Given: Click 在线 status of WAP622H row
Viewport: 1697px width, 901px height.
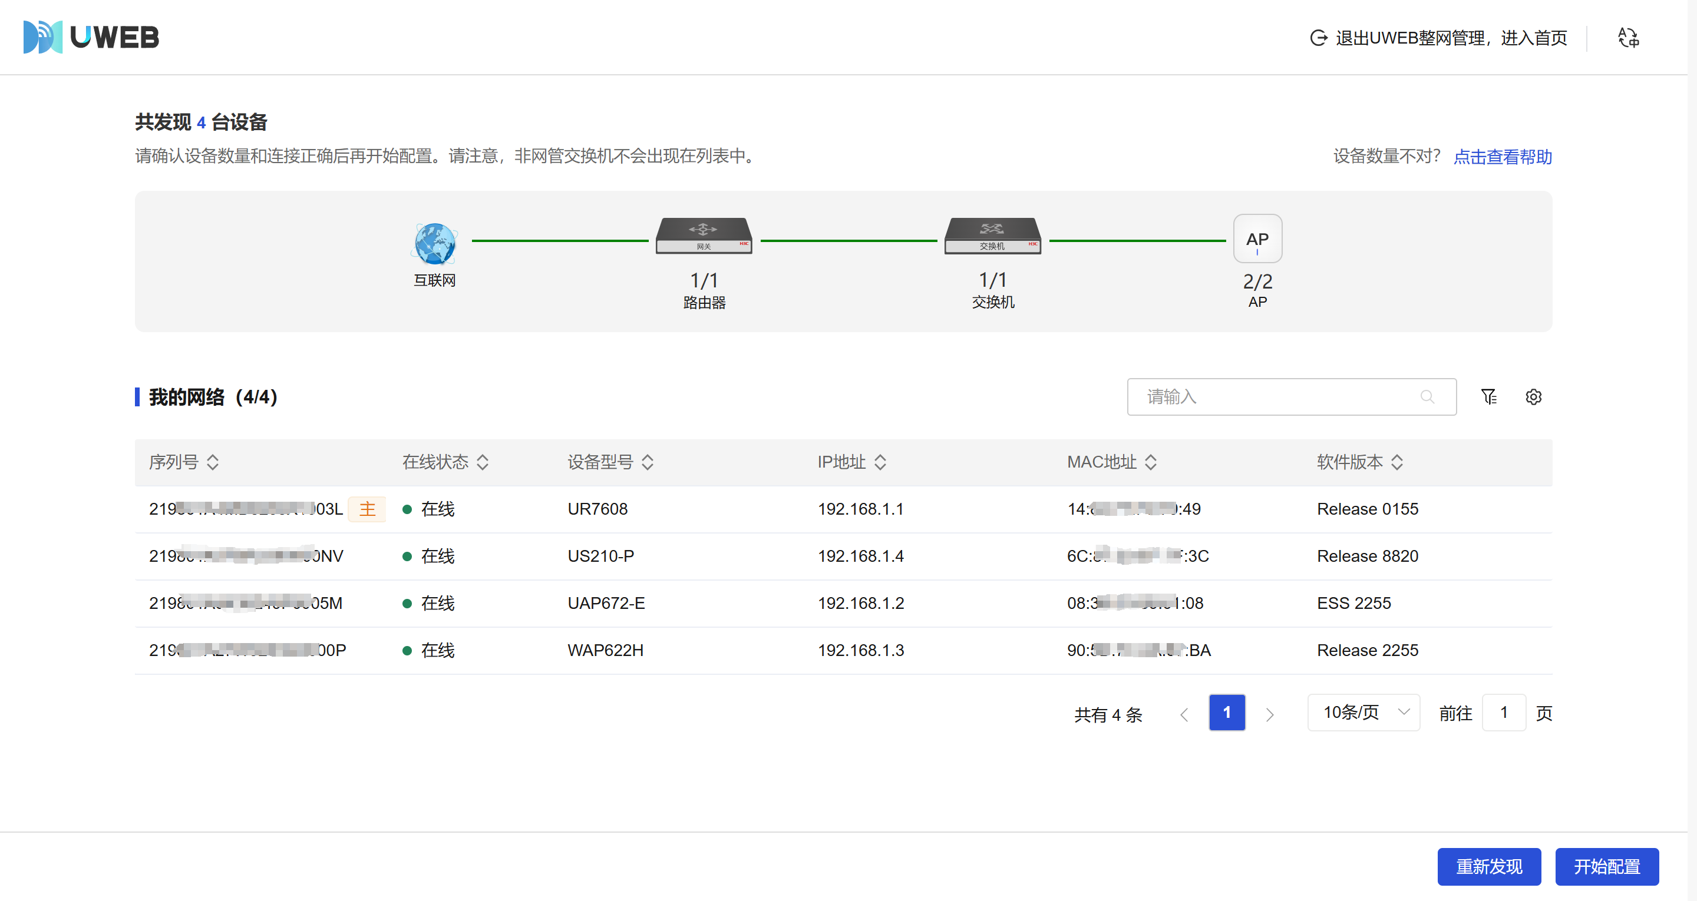Looking at the screenshot, I should click(429, 650).
